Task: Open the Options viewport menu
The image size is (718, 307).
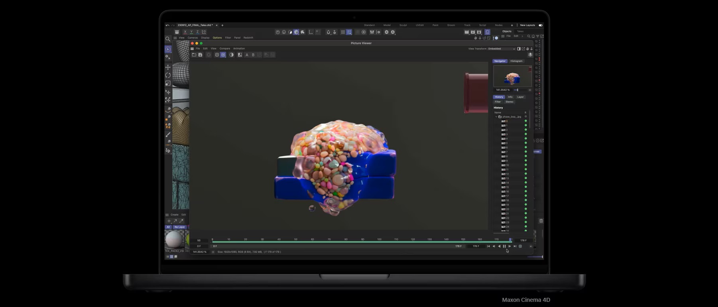Action: [217, 38]
